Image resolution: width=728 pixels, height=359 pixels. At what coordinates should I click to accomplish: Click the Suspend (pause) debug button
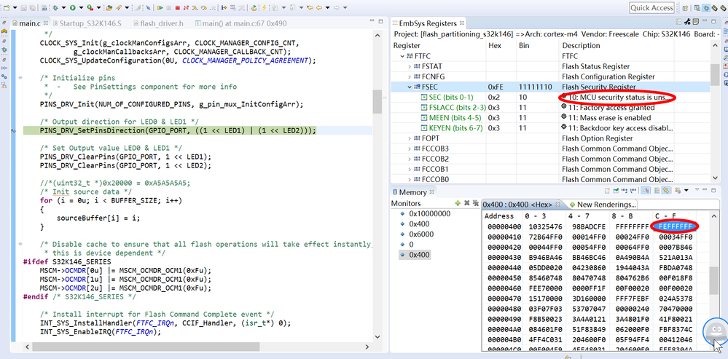pos(169,8)
